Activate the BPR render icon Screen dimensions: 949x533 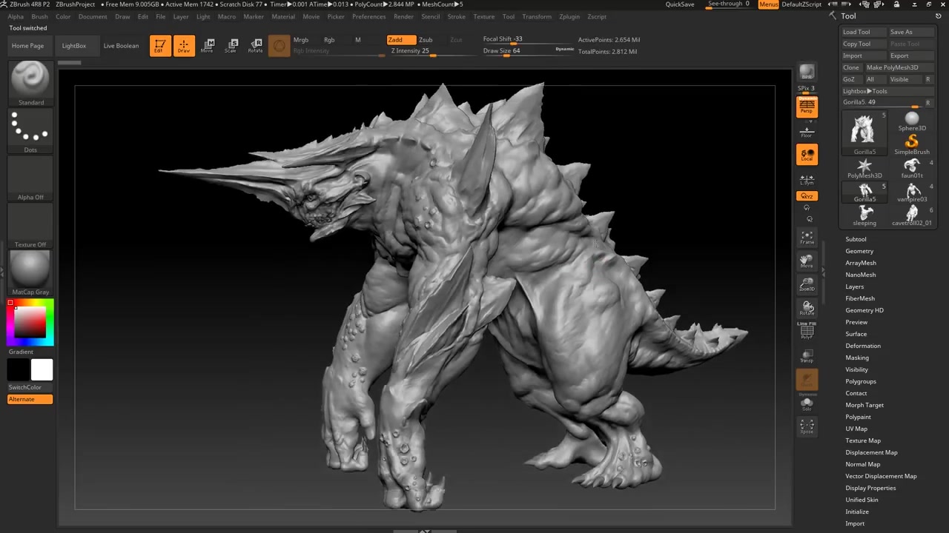(807, 72)
